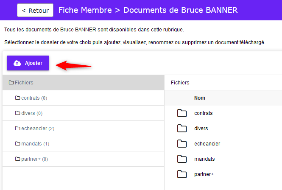282x190 pixels.
Task: Click the Fichiers breadcrumb in right panel
Action: click(x=180, y=83)
